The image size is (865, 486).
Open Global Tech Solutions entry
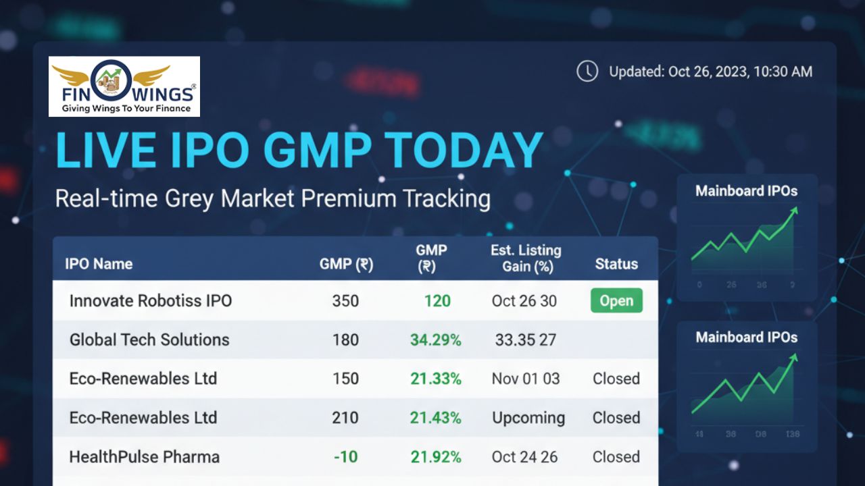click(149, 340)
